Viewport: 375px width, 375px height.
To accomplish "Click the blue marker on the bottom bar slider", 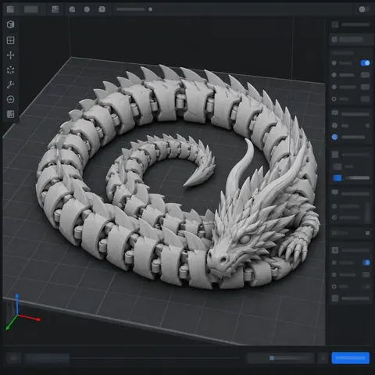I will pyautogui.click(x=272, y=358).
